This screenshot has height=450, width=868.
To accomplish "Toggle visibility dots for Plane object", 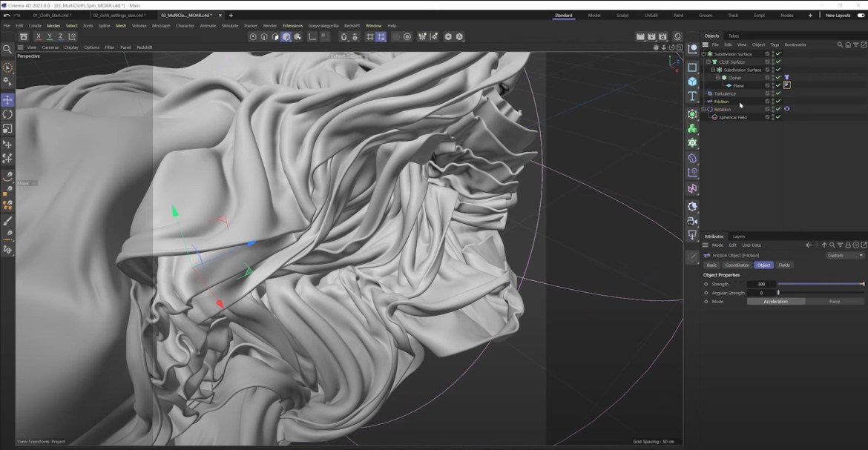I will click(x=773, y=85).
